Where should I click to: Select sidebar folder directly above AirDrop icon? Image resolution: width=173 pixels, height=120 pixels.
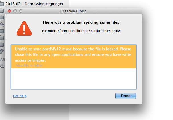(2, 44)
